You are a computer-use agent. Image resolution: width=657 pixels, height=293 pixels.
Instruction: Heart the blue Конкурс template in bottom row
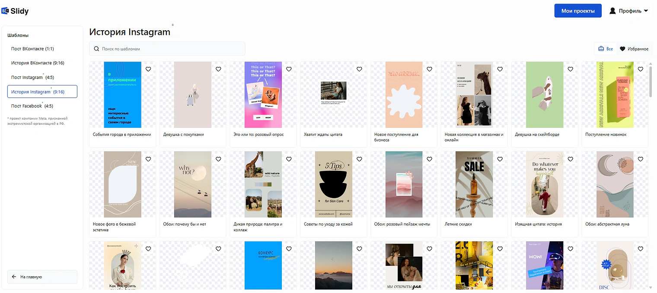pyautogui.click(x=289, y=249)
